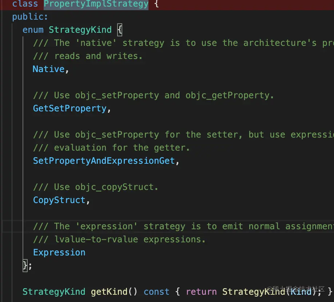Click the CopyStruct enumerator
The width and height of the screenshot is (334, 302).
[x=59, y=200]
